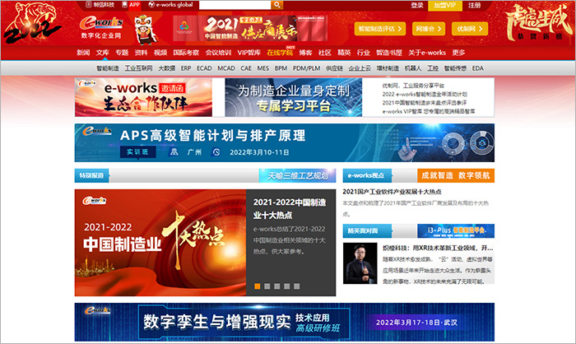Go to the 社区 nav item

click(x=325, y=53)
